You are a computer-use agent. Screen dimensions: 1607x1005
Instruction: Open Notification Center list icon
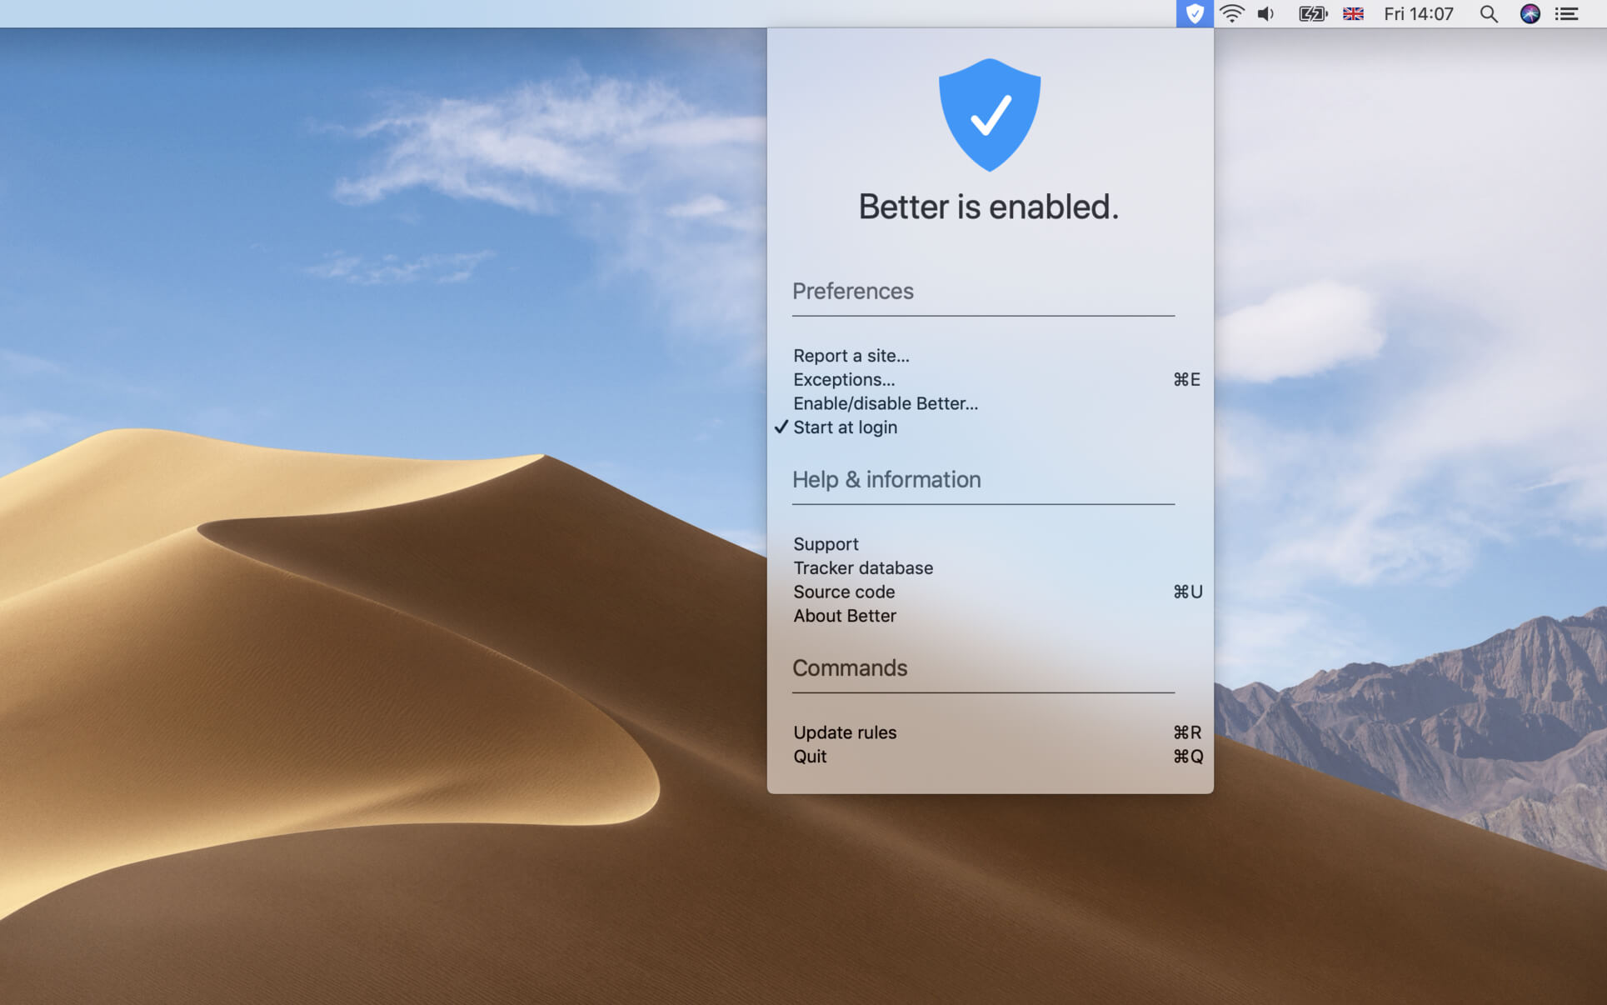[1567, 13]
